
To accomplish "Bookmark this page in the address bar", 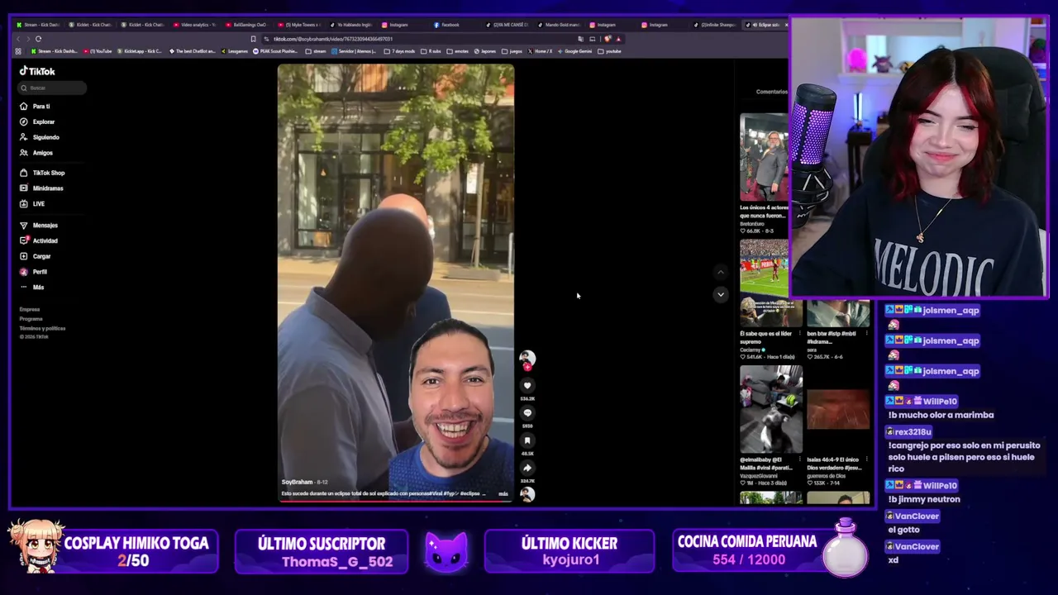I will point(253,39).
